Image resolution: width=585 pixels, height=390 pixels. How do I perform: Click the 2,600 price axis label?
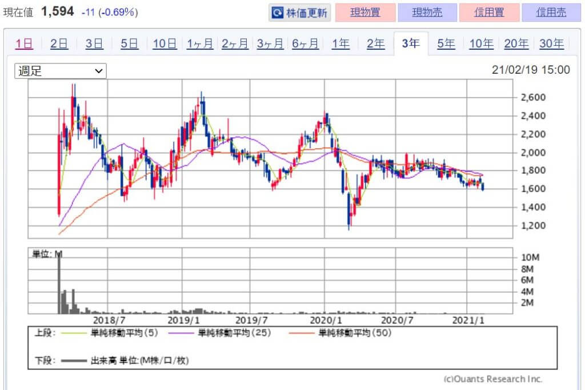click(533, 97)
